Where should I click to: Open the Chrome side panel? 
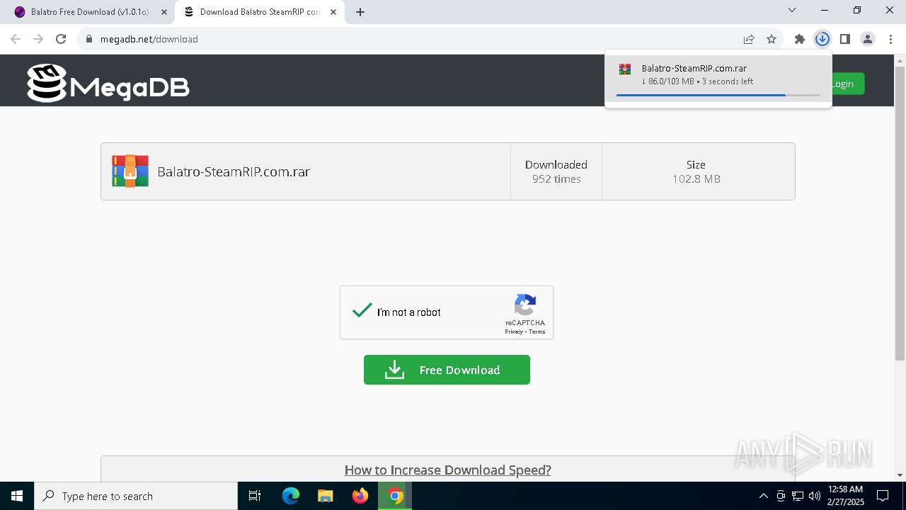click(x=845, y=39)
